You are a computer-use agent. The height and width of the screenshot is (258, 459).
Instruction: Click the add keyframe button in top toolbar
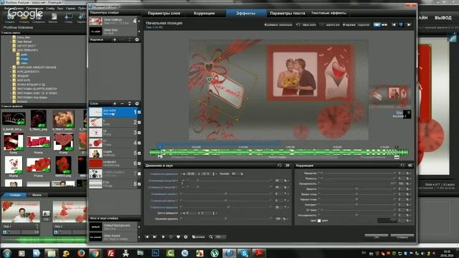click(x=278, y=25)
